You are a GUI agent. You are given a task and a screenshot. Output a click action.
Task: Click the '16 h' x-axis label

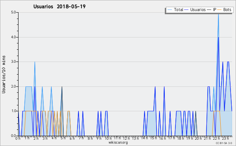(162, 139)
